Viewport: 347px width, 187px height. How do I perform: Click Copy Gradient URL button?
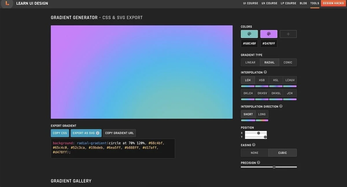tap(119, 133)
